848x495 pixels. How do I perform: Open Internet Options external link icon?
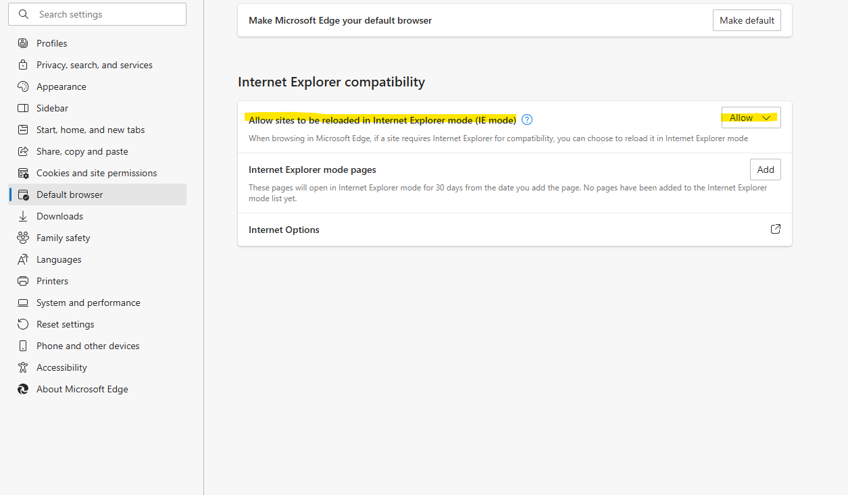point(776,229)
